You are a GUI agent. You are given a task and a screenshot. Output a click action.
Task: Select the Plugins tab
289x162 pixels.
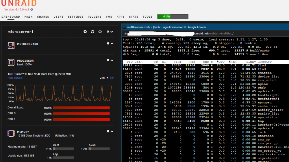click(x=95, y=16)
